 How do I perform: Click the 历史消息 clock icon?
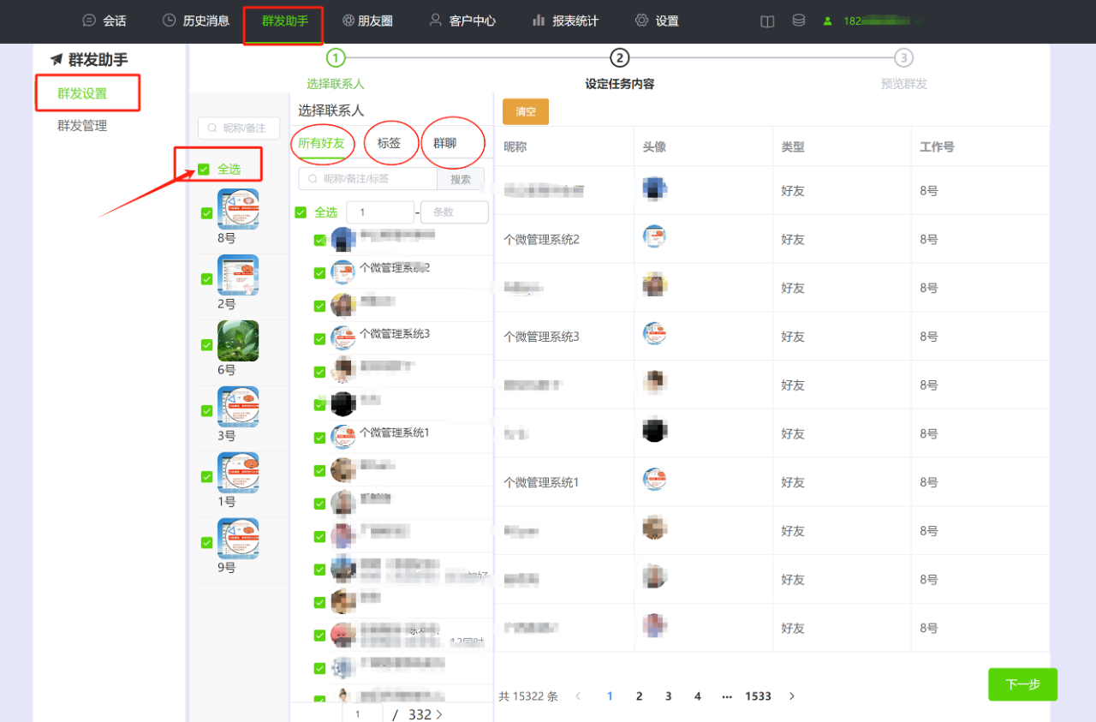[x=170, y=21]
